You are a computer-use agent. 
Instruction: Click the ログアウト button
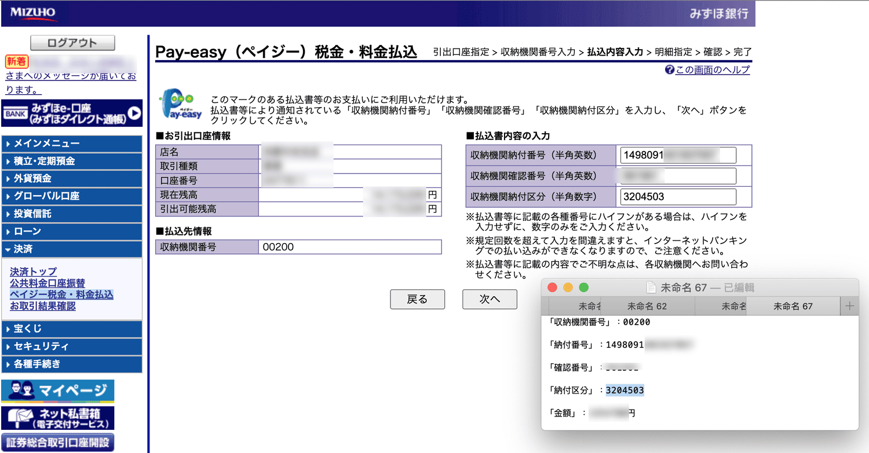point(72,43)
